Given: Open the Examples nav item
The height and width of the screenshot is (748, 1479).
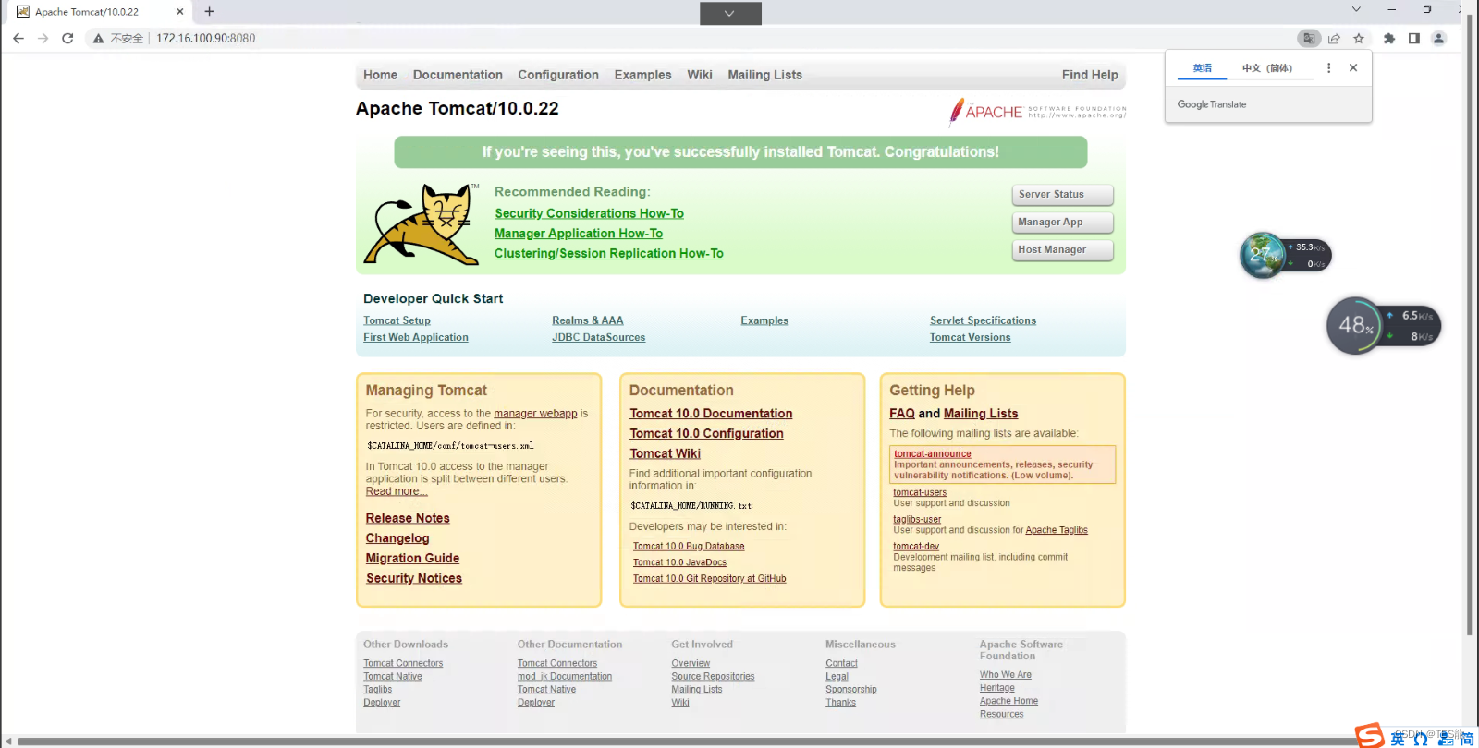Looking at the screenshot, I should (x=642, y=75).
